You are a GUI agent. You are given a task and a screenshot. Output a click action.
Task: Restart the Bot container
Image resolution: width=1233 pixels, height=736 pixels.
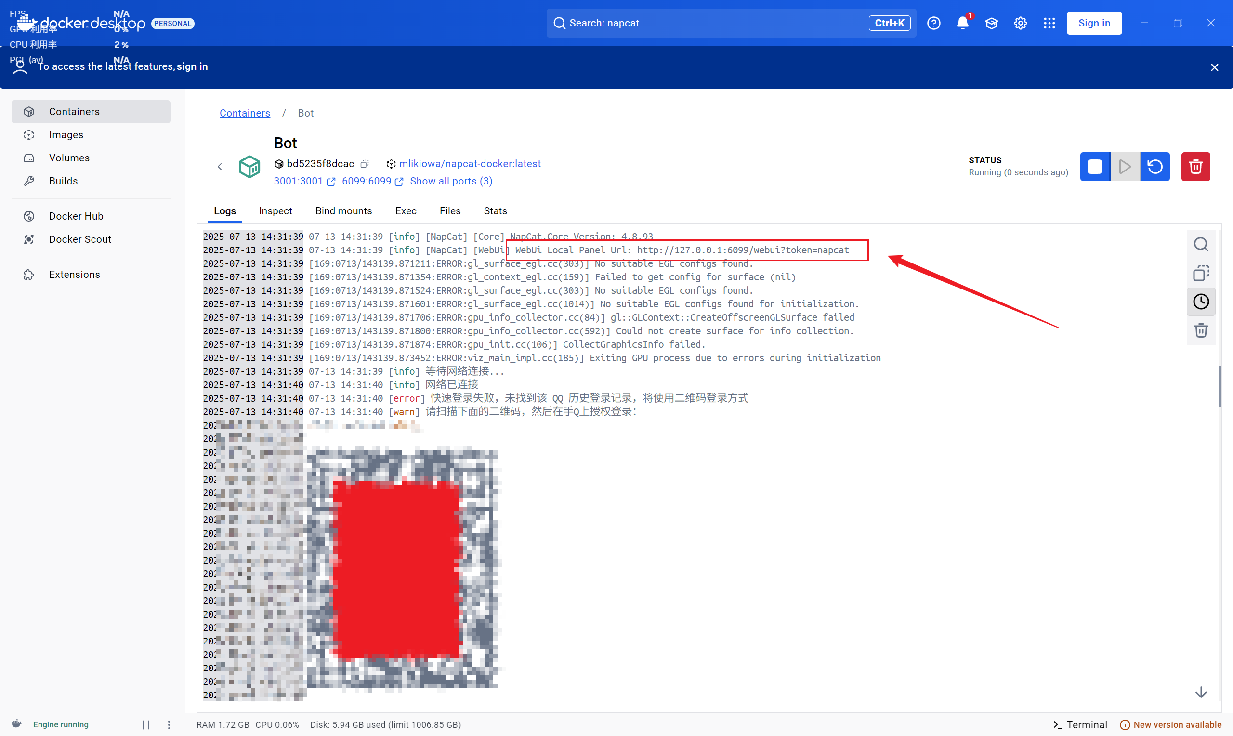tap(1155, 167)
